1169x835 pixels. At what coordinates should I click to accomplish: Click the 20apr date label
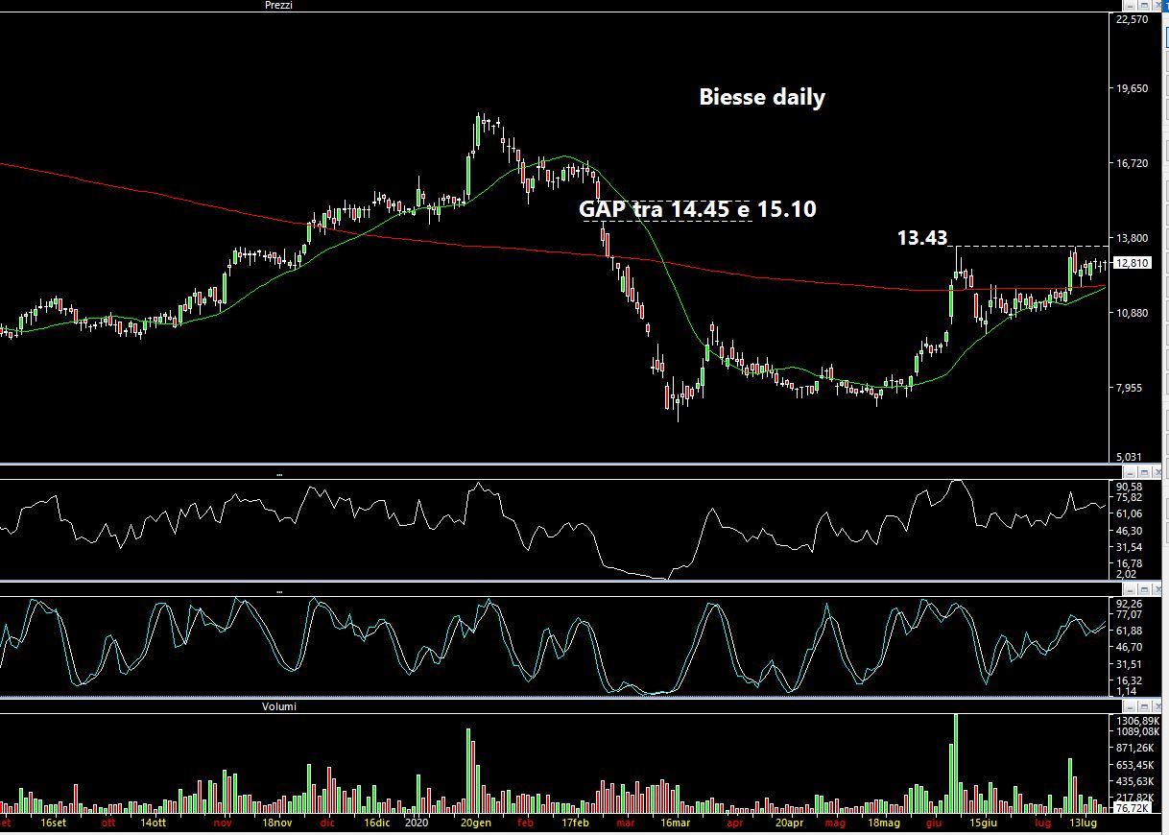(x=789, y=823)
